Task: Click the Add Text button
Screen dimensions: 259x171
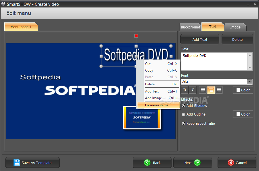Action: point(200,39)
